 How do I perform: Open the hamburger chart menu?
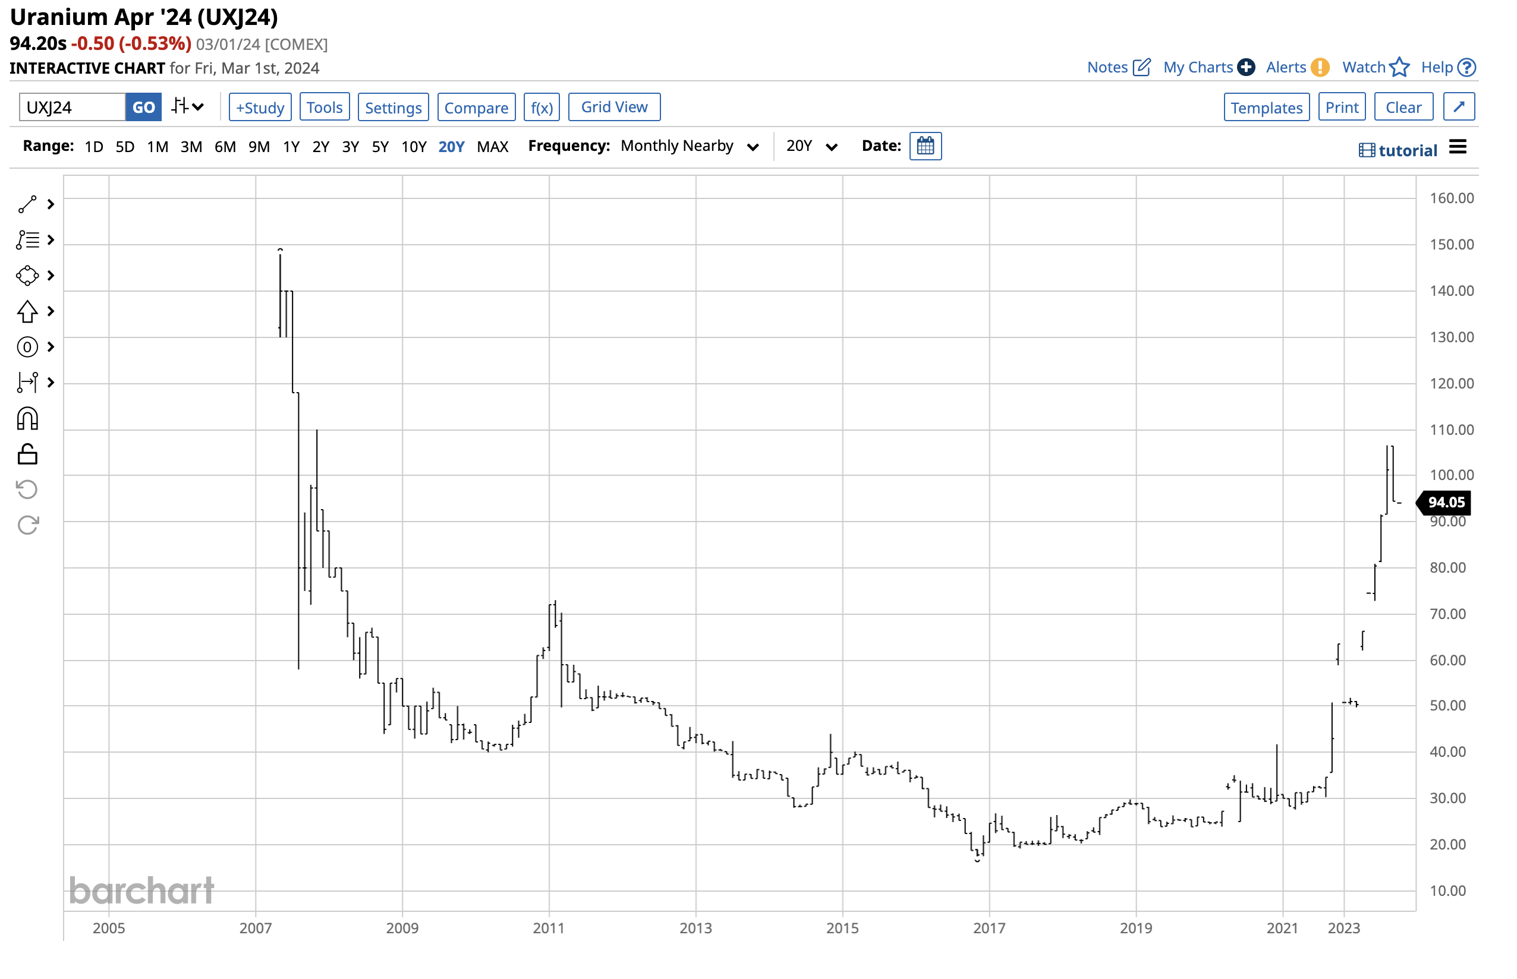click(1457, 147)
